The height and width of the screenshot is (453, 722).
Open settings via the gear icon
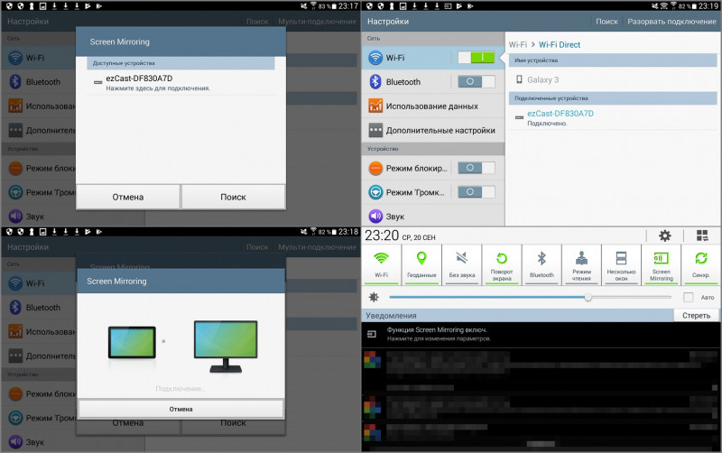(x=665, y=236)
